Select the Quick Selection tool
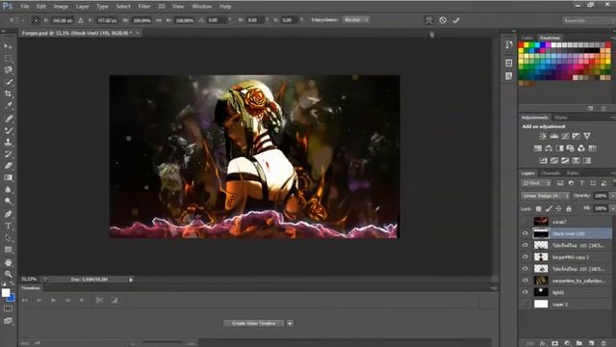Viewport: 616px width, 347px height. (8, 82)
